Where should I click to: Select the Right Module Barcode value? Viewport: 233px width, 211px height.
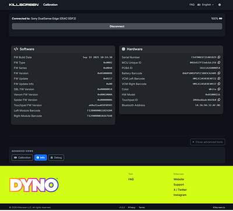pos(100,116)
